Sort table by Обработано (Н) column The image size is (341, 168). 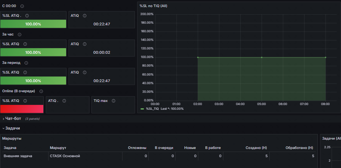pos(299,148)
